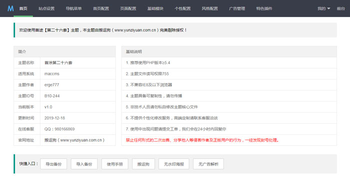Select line about 不兼容IE8
350x184 pixels.
point(149,85)
